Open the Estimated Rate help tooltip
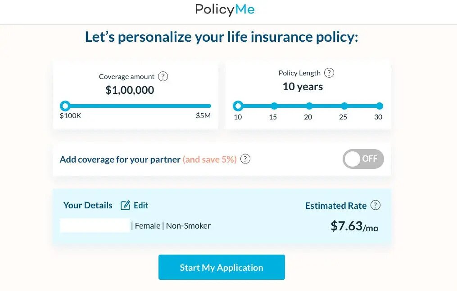Viewport: 457px width, 291px height. (x=376, y=205)
